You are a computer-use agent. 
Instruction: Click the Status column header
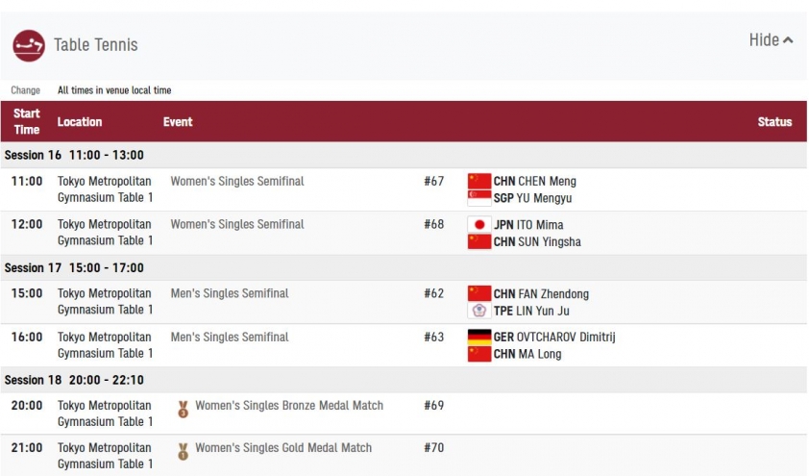(x=774, y=122)
